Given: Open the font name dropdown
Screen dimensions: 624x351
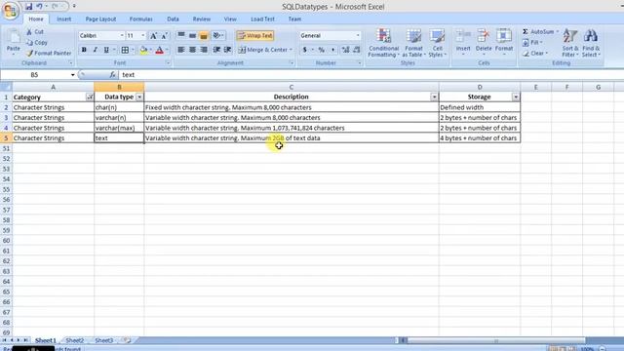Looking at the screenshot, I should (122, 36).
